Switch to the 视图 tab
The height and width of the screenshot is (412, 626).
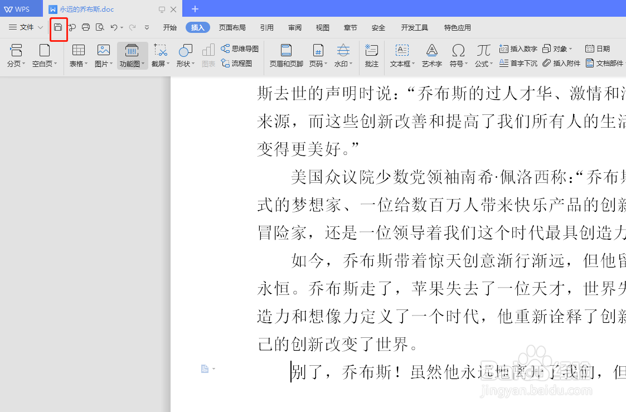tap(323, 27)
